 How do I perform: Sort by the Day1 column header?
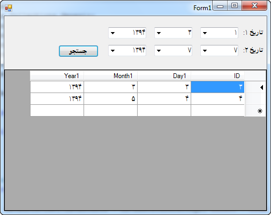click(164, 76)
